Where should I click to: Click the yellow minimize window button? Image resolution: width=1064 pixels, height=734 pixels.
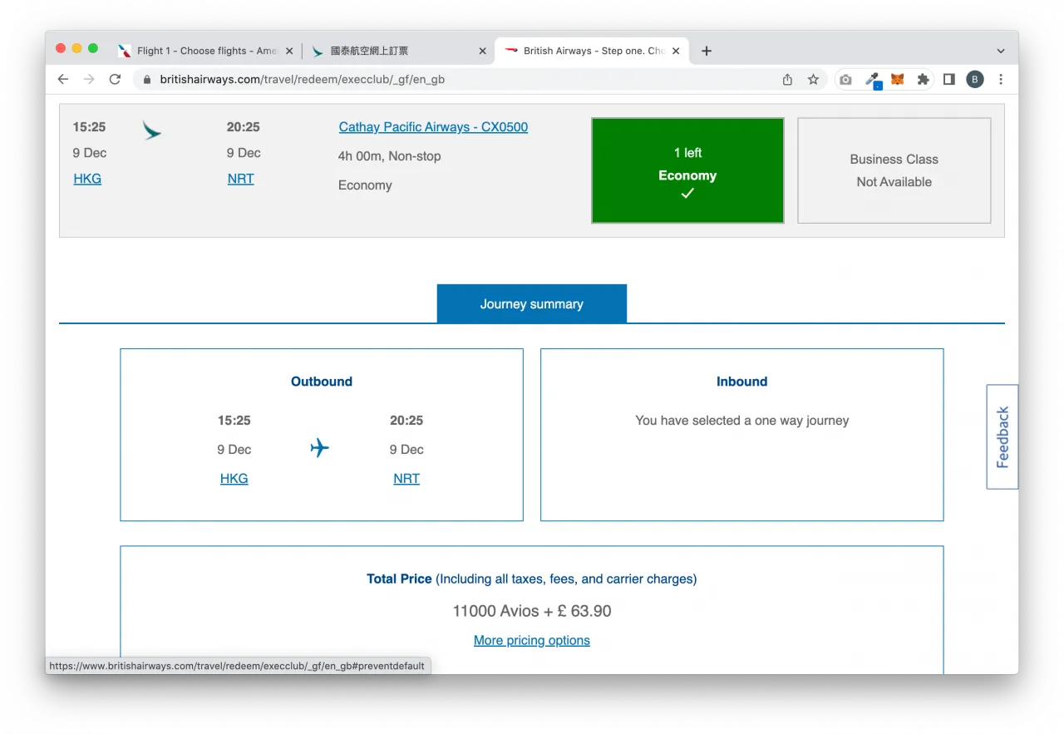77,49
